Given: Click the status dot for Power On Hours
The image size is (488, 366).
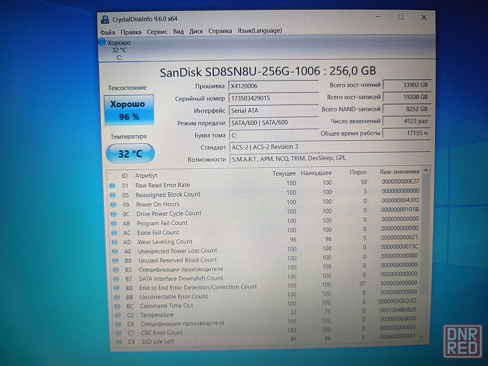Looking at the screenshot, I should point(113,205).
